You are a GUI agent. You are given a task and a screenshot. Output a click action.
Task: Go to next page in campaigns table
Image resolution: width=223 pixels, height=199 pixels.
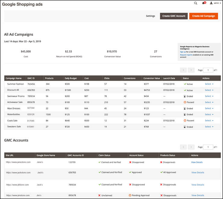191,70
